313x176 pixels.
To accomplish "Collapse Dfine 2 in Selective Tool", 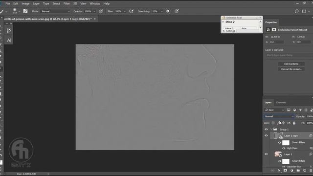I will click(223, 22).
